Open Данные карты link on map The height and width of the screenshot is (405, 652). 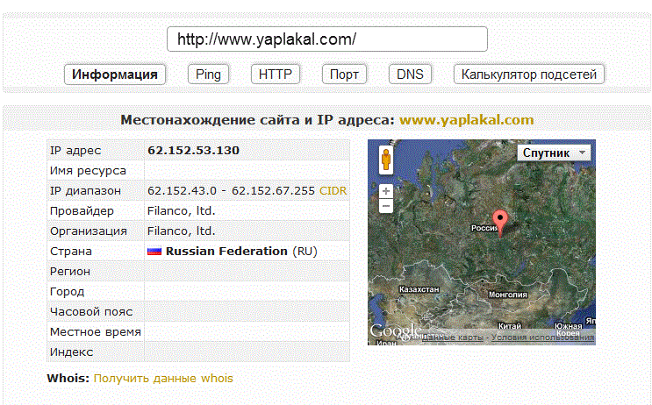pos(453,337)
